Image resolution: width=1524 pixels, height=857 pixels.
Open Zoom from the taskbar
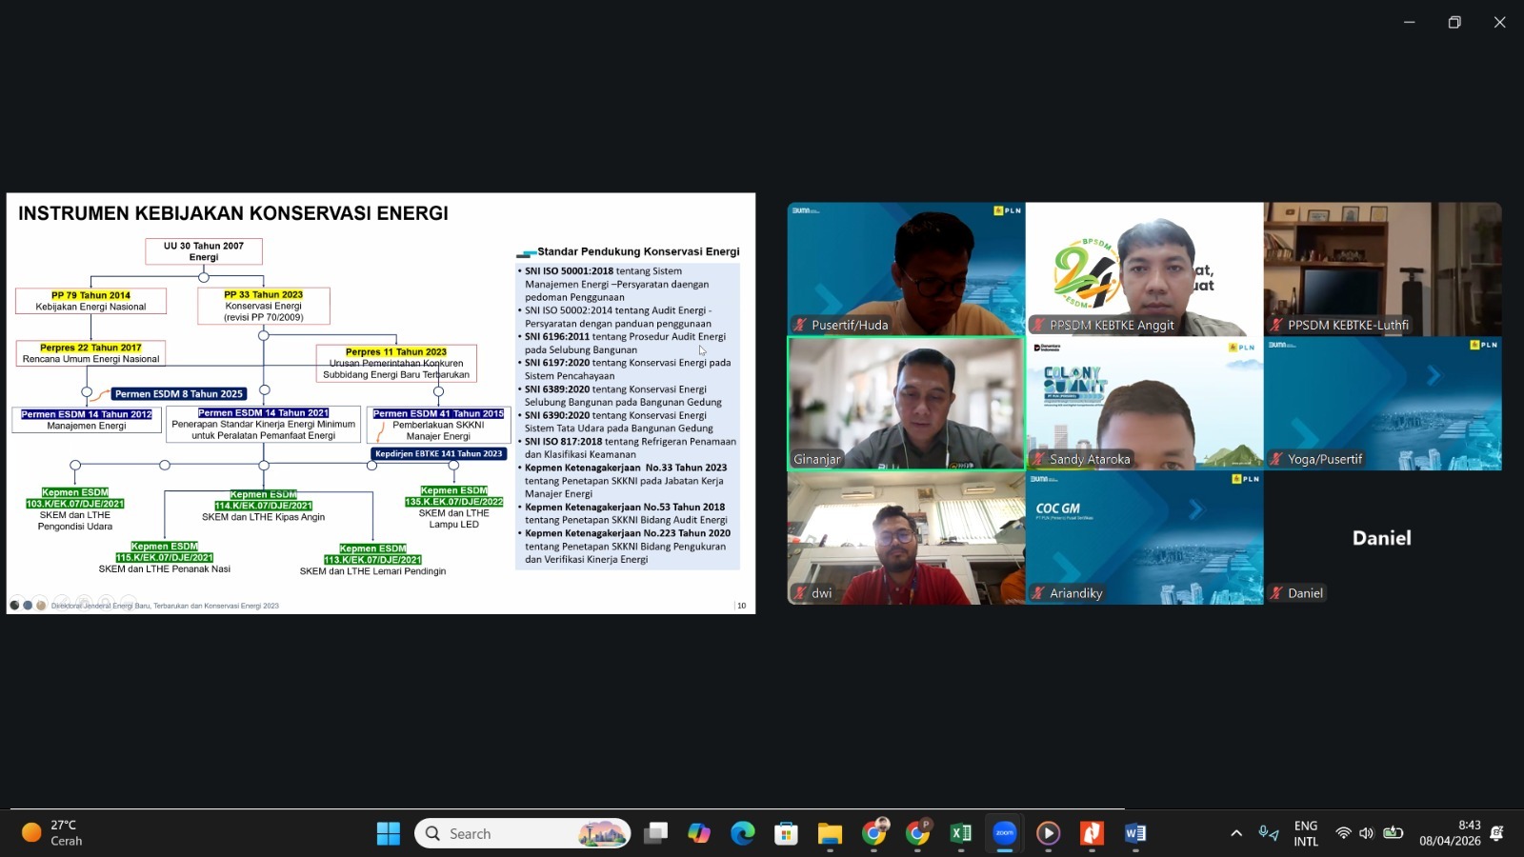click(1004, 833)
